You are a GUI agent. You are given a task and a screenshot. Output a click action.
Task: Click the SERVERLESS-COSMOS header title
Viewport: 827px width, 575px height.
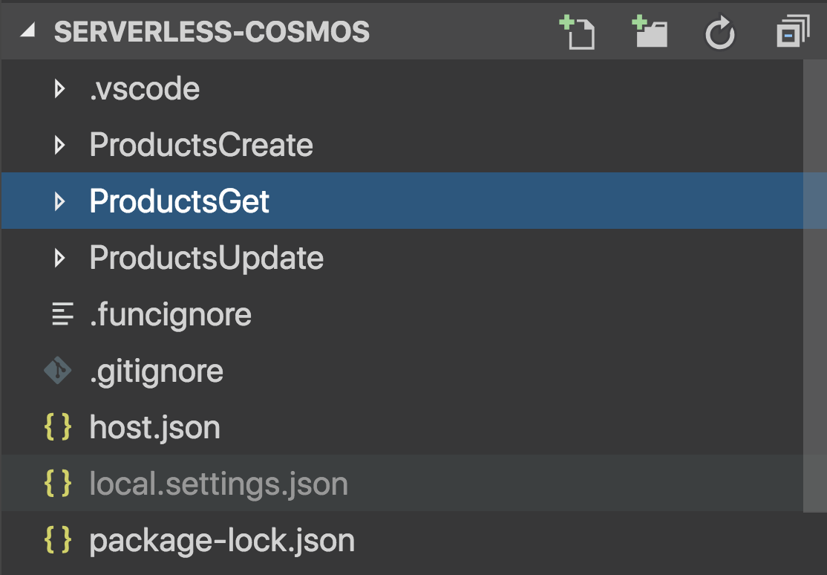click(x=212, y=32)
